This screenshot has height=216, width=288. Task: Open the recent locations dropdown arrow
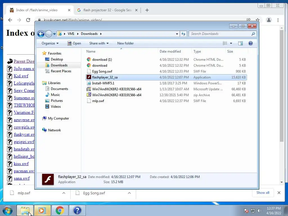54,34
